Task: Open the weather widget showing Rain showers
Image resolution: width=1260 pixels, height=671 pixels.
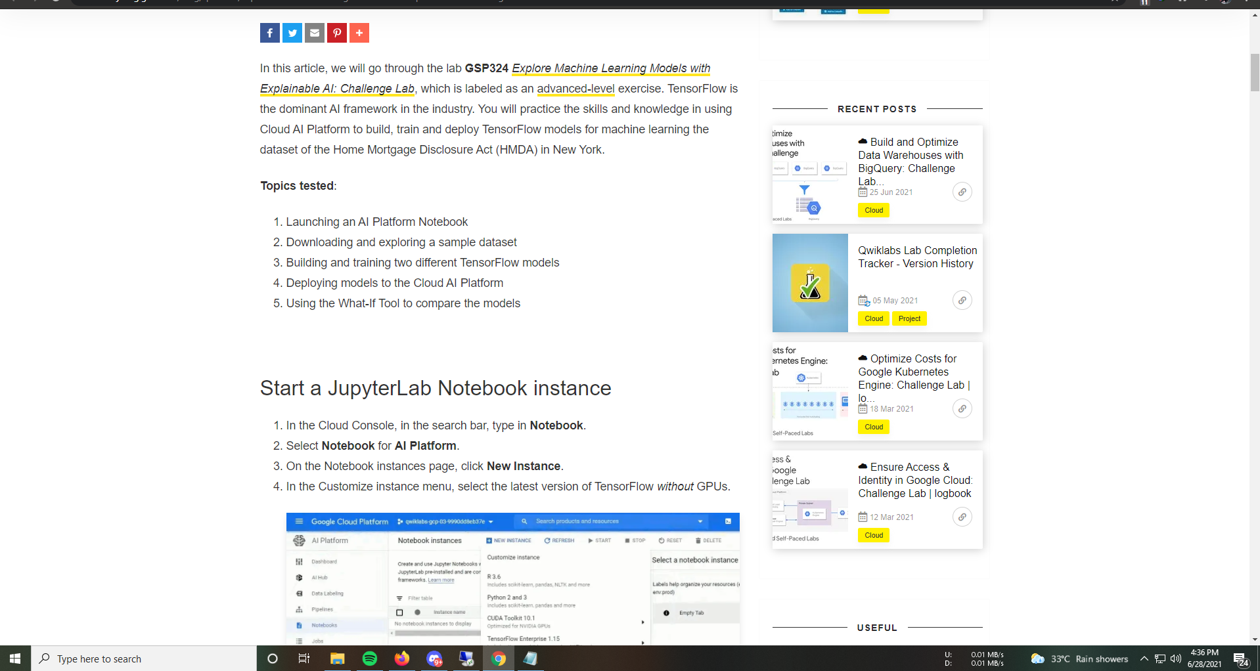Action: (x=1079, y=659)
